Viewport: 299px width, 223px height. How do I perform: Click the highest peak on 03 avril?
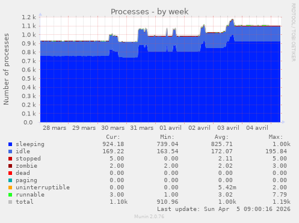[232, 20]
